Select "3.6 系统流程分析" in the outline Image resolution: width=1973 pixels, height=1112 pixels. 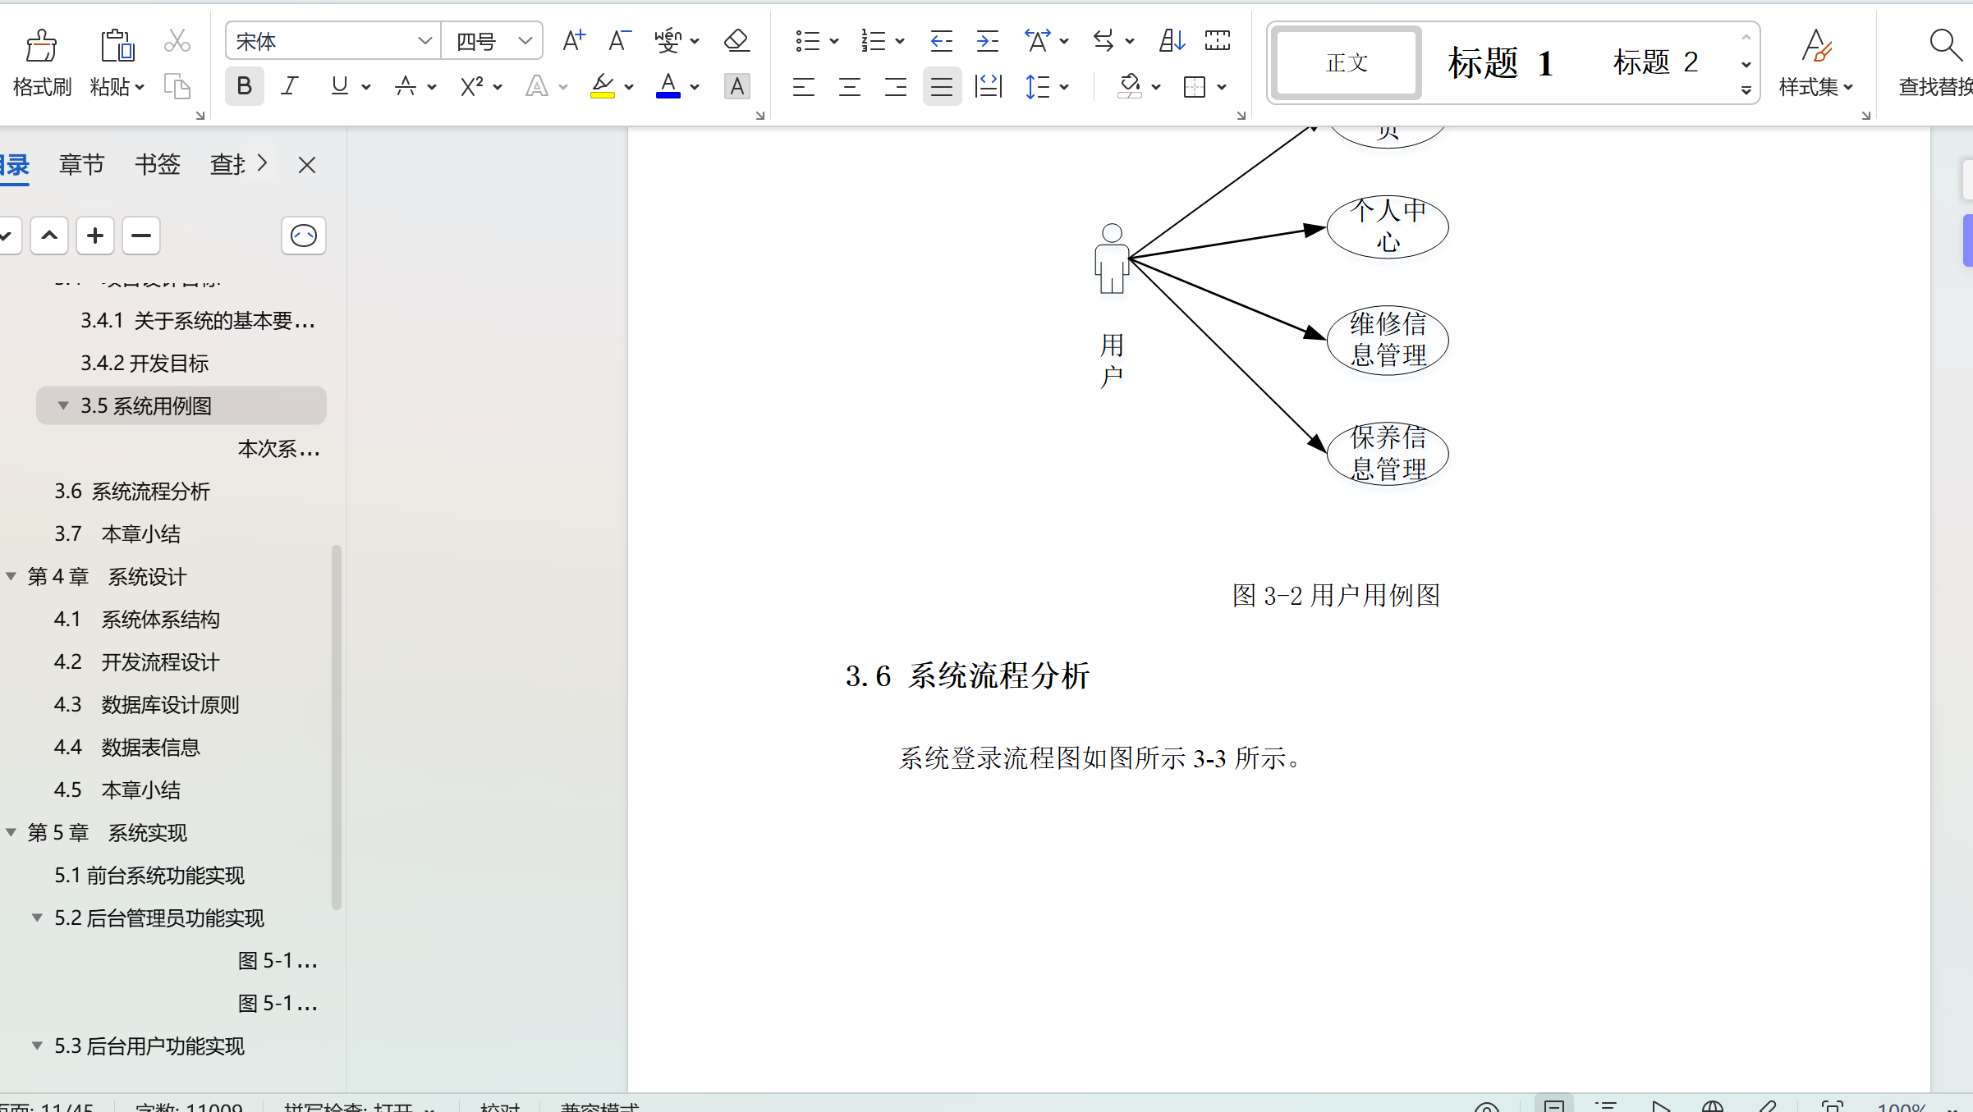[131, 490]
